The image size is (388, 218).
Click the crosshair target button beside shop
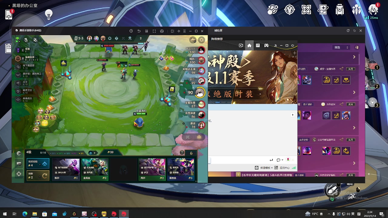(x=19, y=174)
